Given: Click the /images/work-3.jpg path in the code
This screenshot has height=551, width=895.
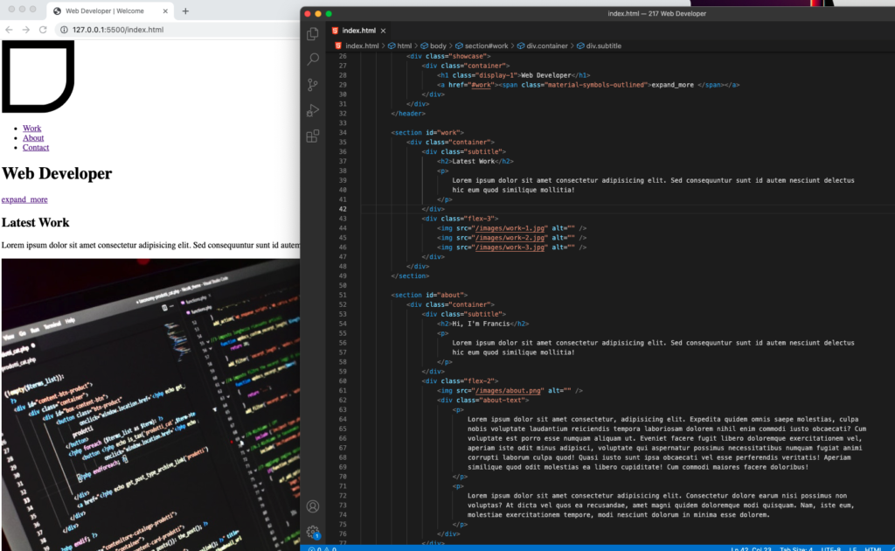Looking at the screenshot, I should pyautogui.click(x=511, y=248).
